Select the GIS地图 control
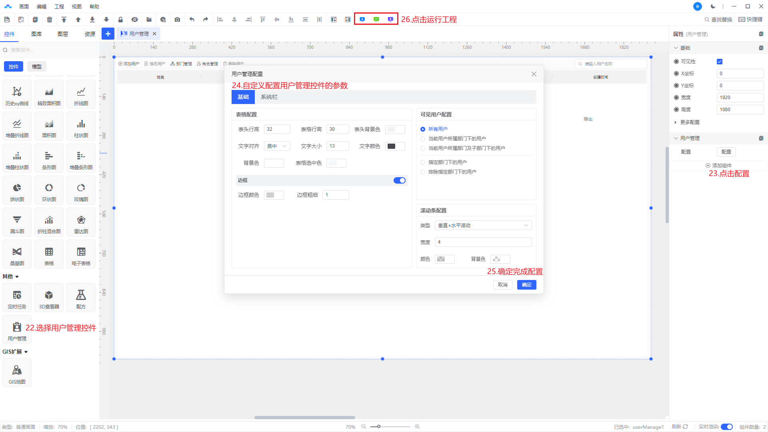The height and width of the screenshot is (432, 768). pos(17,373)
